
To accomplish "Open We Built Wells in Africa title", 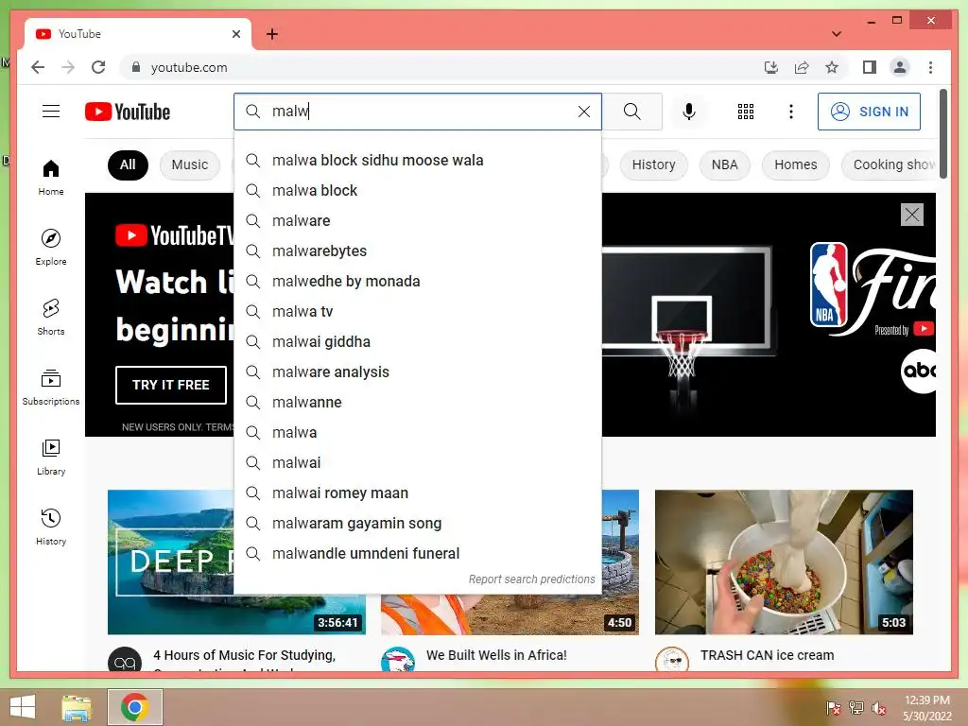I will point(496,656).
